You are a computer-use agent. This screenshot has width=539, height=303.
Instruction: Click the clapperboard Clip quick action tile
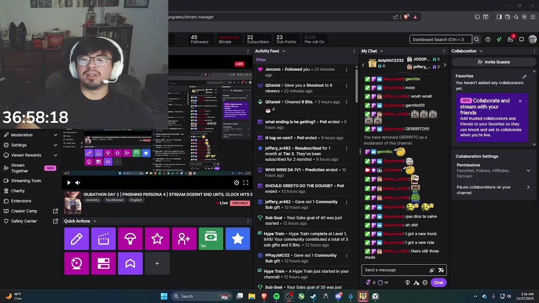(x=104, y=239)
